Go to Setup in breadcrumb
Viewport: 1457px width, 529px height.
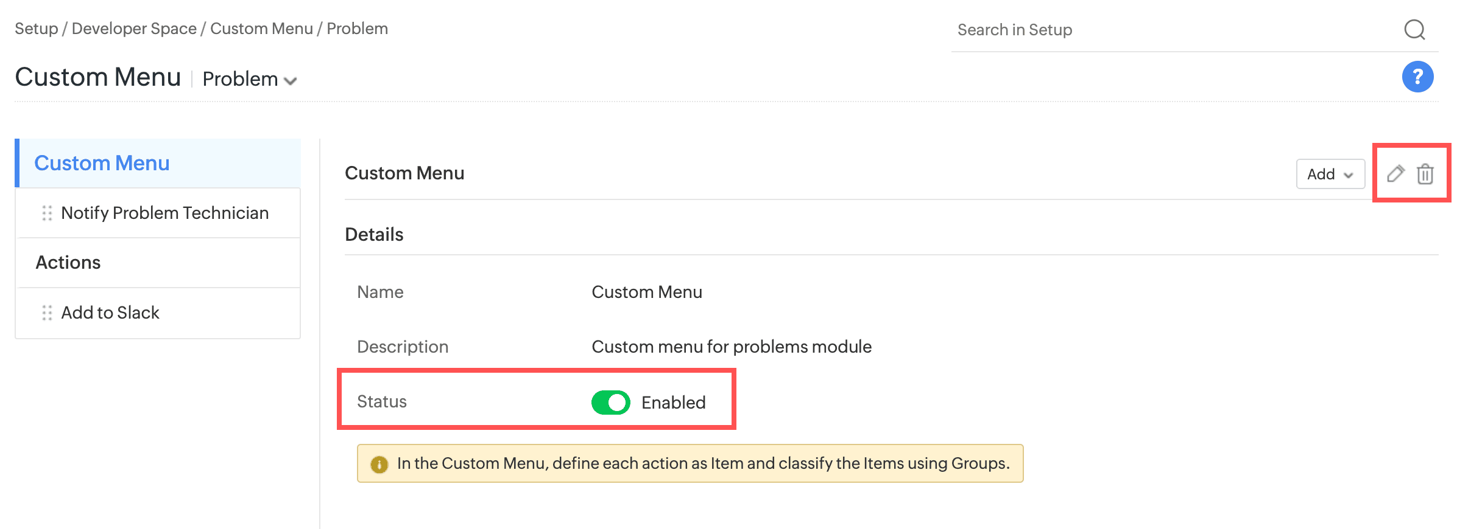(x=36, y=29)
